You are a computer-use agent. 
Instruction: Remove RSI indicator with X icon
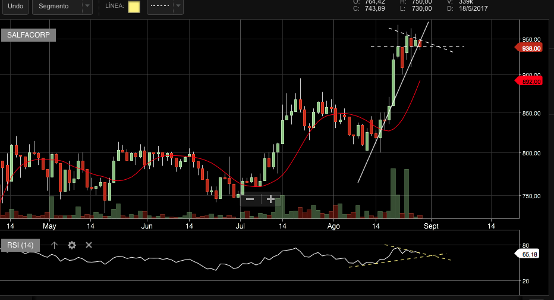tap(89, 245)
